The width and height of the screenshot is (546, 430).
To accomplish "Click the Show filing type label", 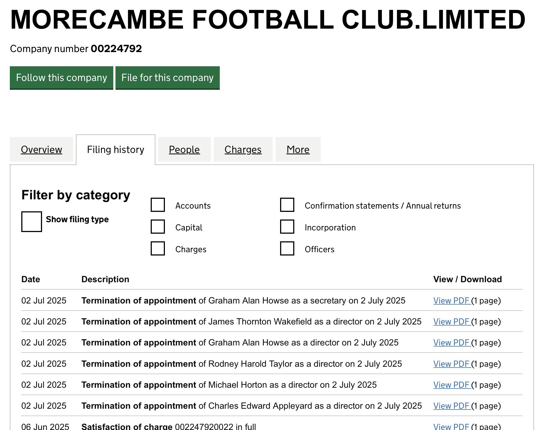I will click(77, 219).
